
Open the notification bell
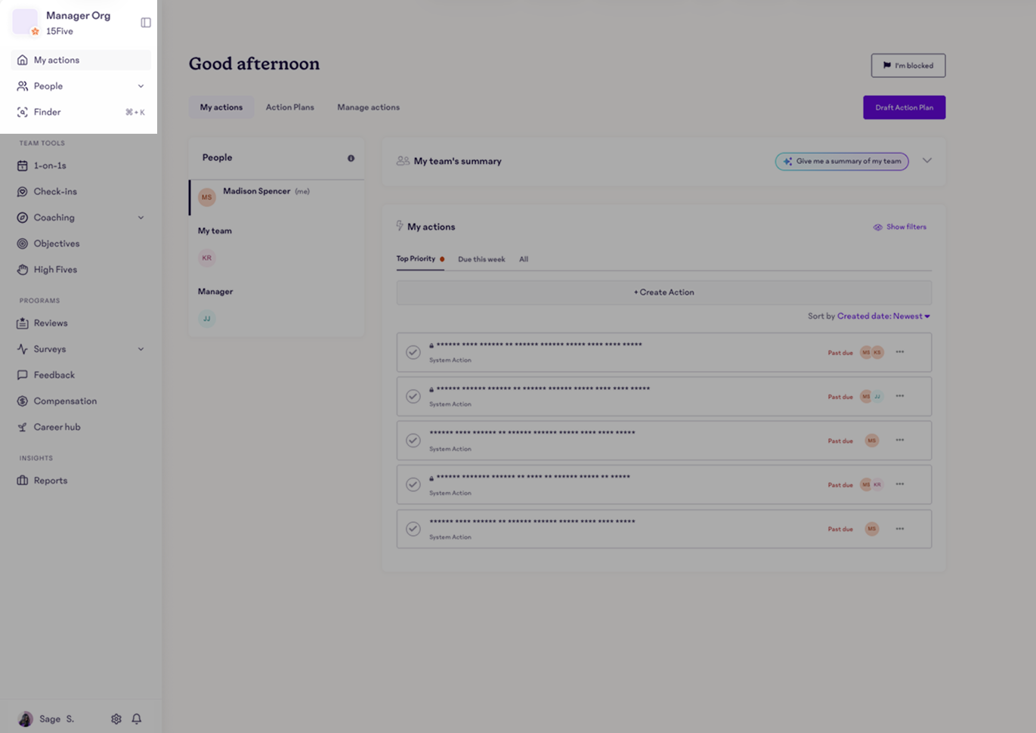pos(137,719)
